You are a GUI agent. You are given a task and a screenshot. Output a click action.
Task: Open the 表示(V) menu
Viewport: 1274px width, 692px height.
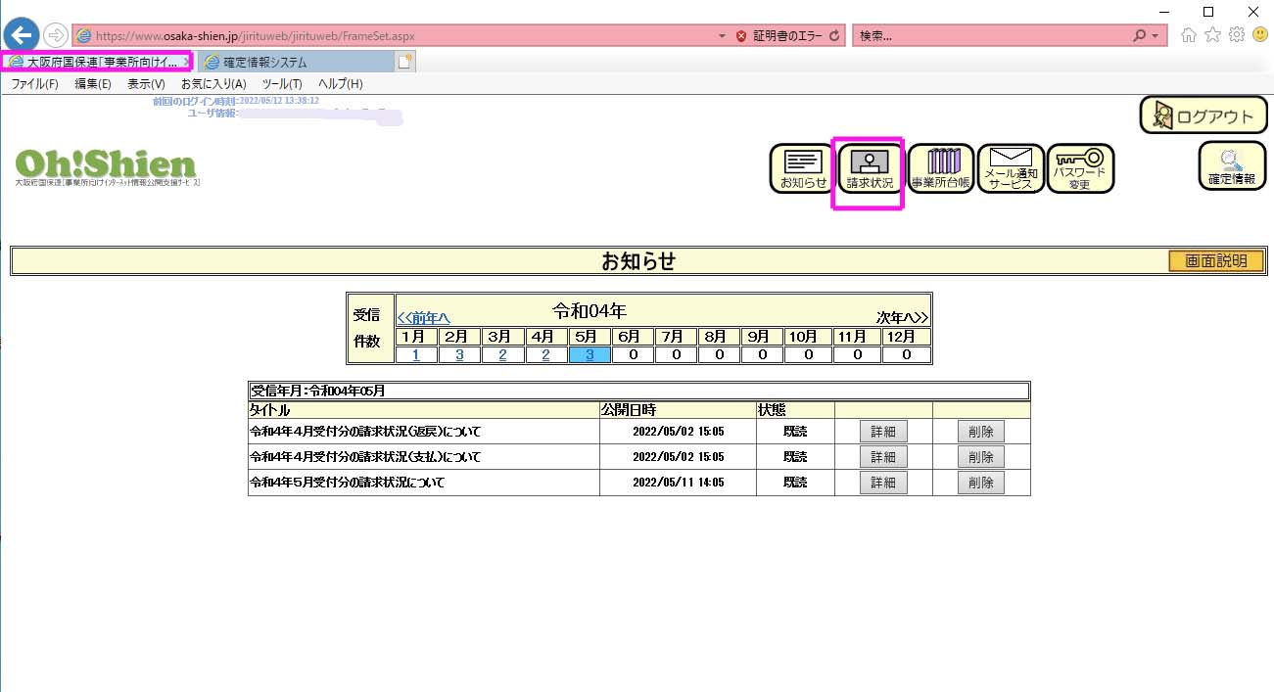click(146, 84)
